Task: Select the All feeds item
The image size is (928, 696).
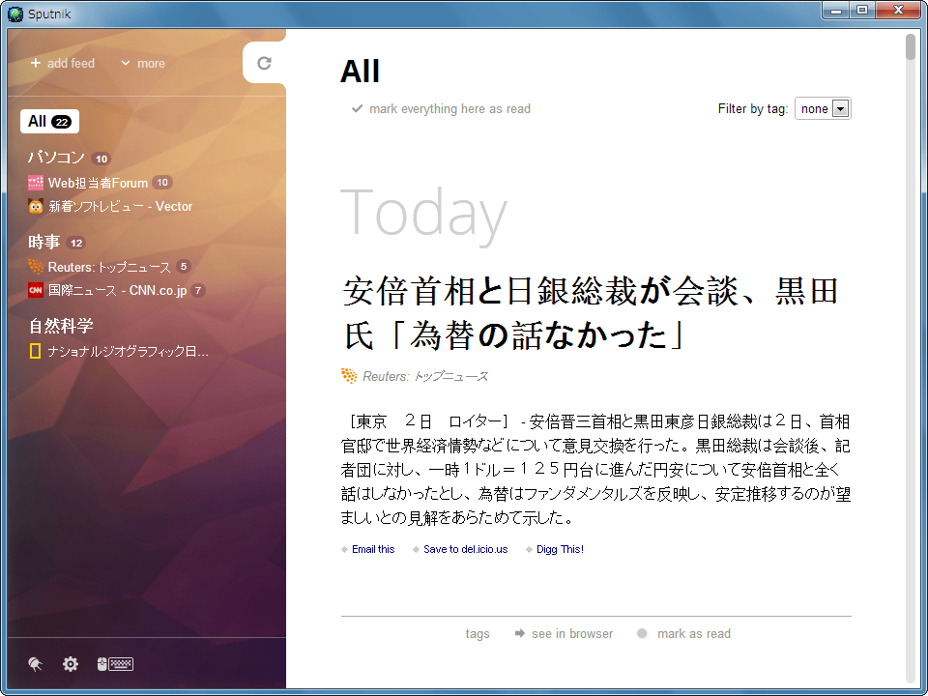Action: tap(48, 122)
